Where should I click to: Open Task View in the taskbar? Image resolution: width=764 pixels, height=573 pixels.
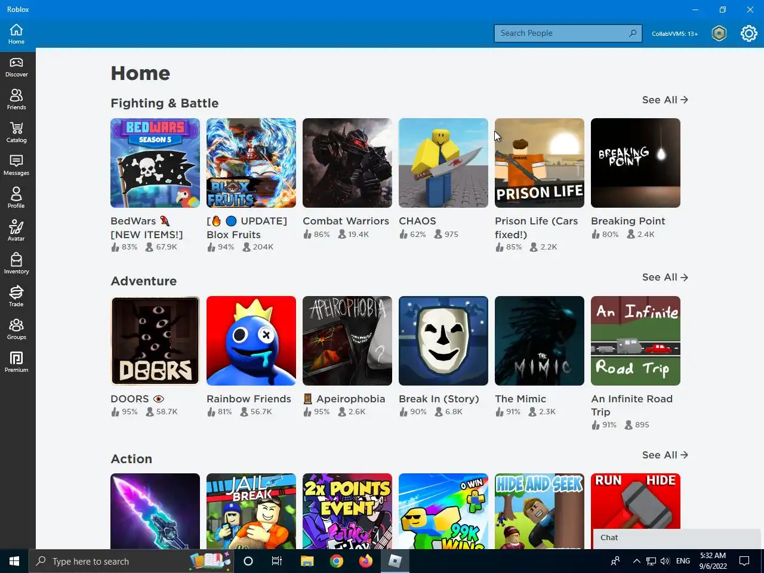coord(277,561)
